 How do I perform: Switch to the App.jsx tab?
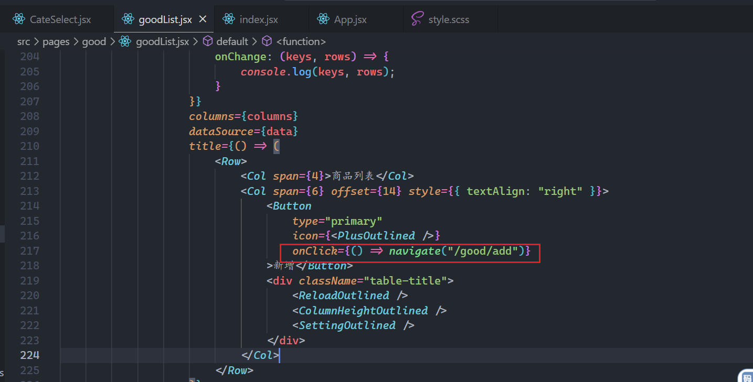coord(351,19)
